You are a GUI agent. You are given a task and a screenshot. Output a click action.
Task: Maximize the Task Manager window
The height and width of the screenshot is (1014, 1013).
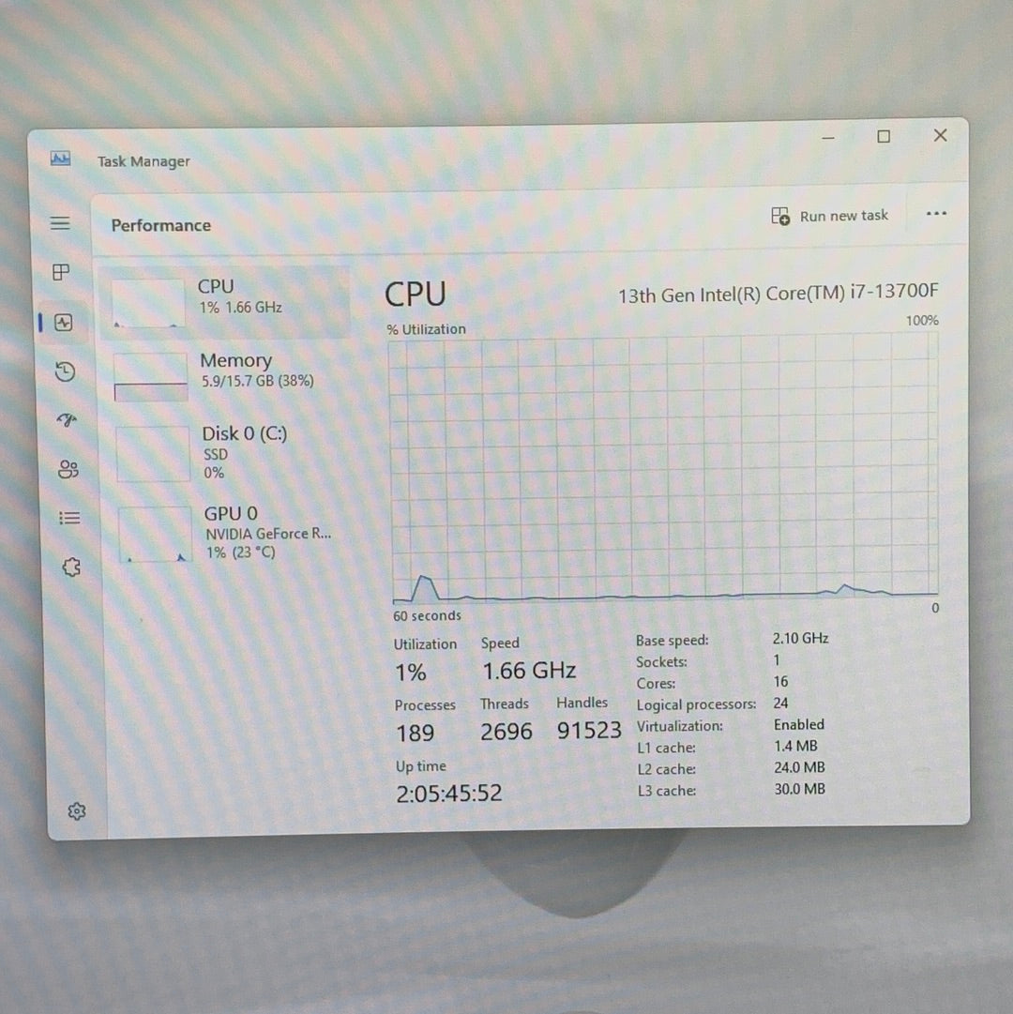coord(884,136)
